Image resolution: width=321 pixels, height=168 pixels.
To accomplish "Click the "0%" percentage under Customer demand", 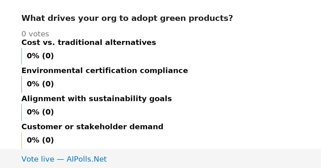I will 33,140.
